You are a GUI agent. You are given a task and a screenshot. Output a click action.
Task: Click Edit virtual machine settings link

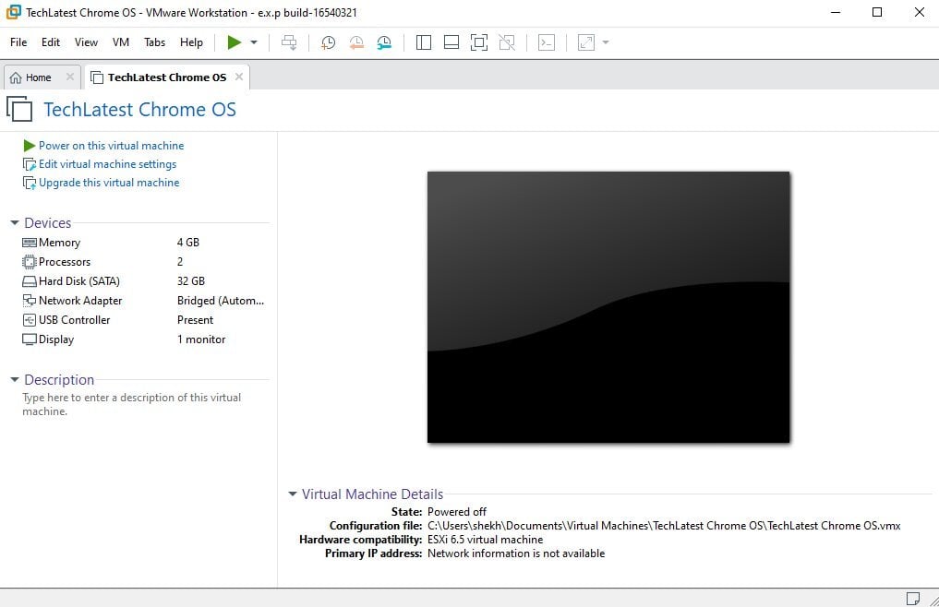coord(107,164)
